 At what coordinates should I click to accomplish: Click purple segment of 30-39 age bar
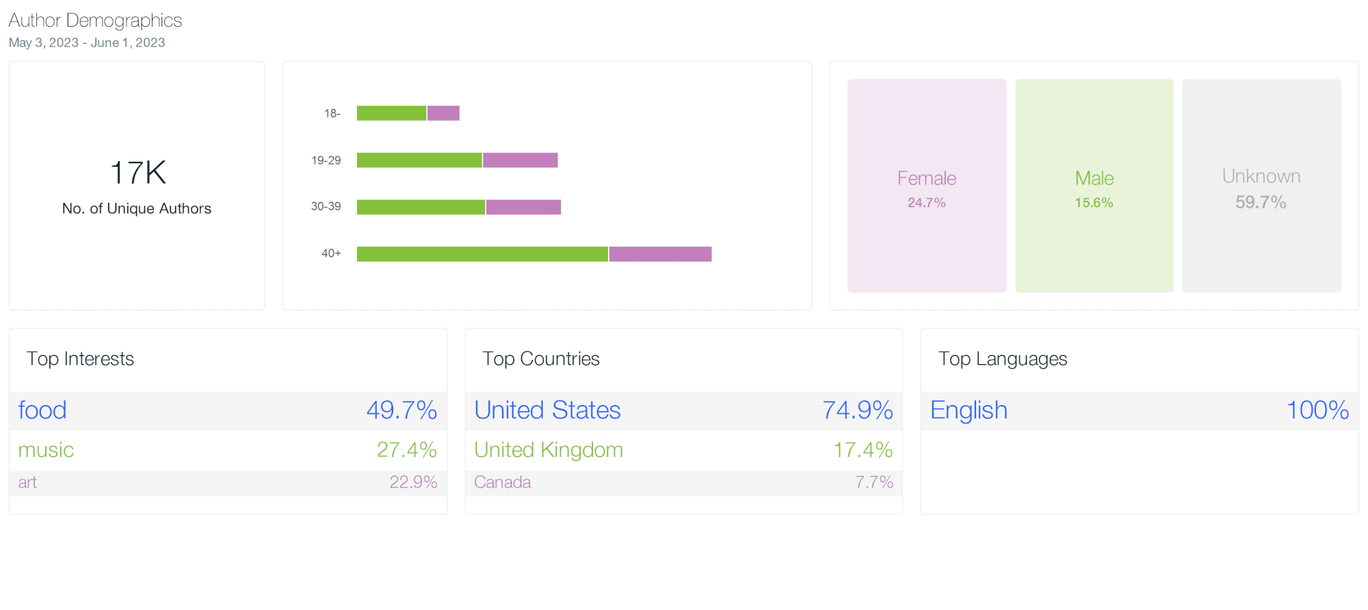[523, 207]
